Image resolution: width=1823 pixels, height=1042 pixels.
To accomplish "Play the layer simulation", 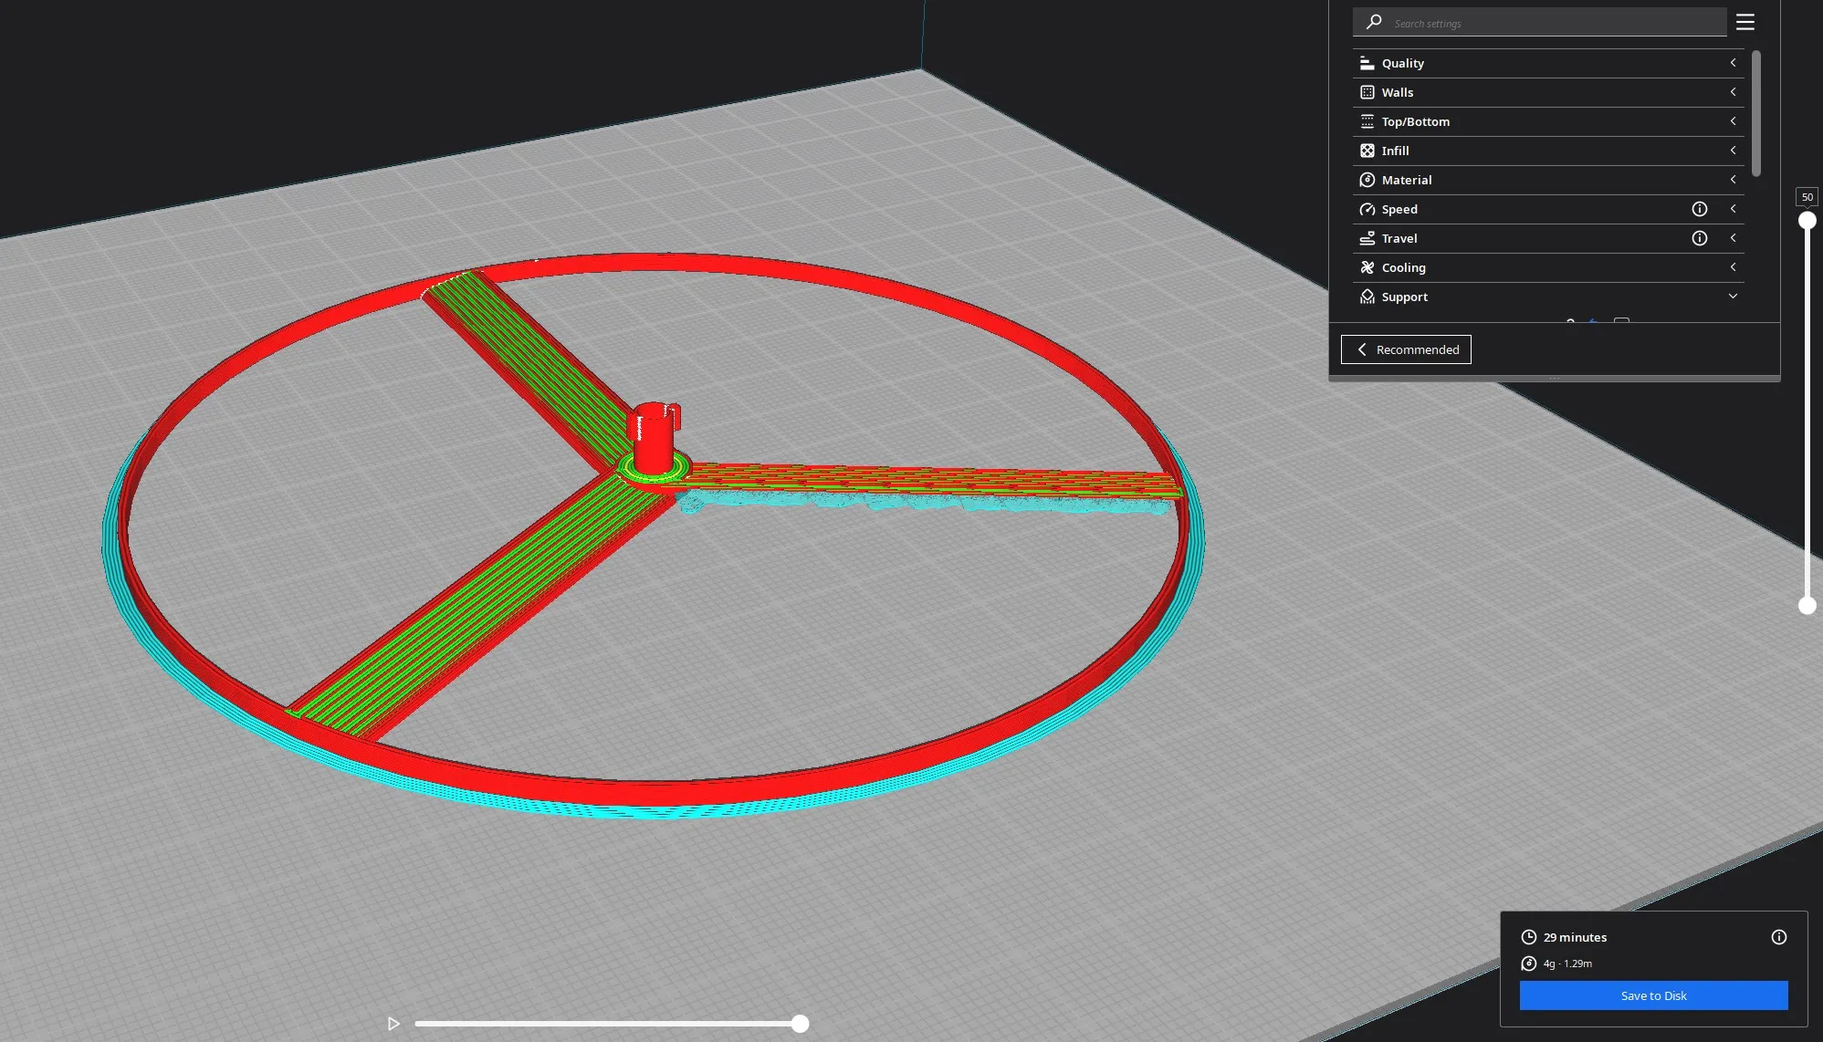I will coord(393,1024).
